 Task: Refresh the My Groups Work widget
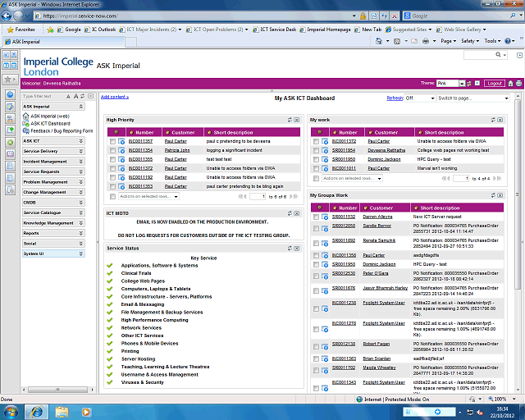coord(492,195)
